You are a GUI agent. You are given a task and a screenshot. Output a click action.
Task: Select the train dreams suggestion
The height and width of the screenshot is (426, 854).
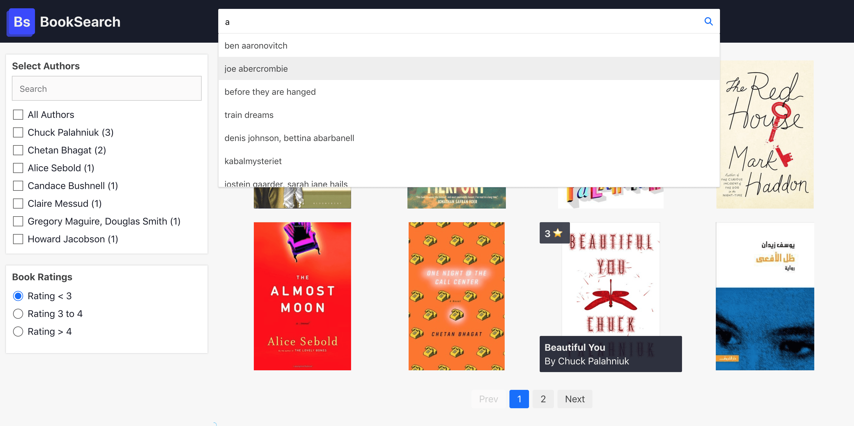tap(249, 115)
